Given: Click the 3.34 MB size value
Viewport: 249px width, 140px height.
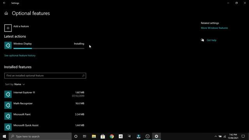Looking at the screenshot, I should (79, 114).
